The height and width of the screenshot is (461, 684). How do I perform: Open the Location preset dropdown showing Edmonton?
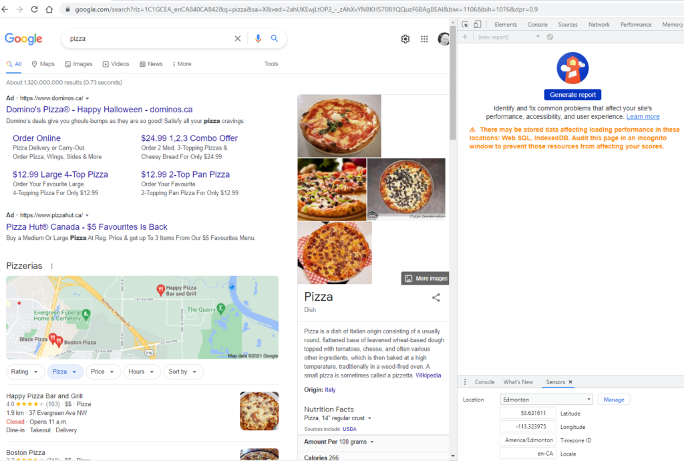(x=546, y=400)
